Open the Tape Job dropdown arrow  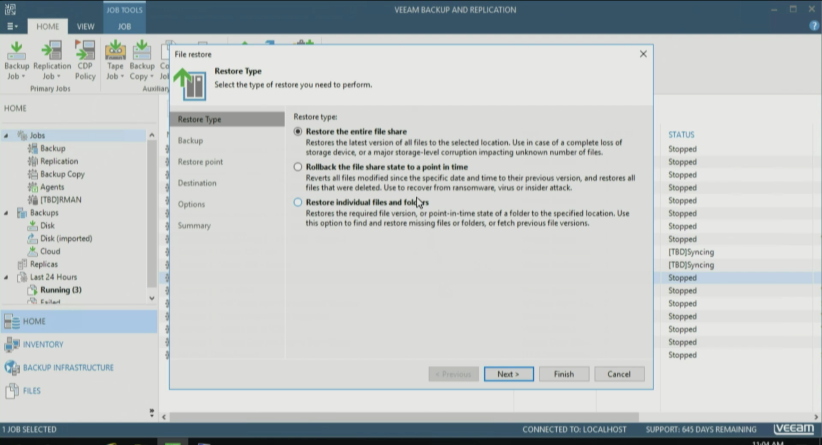click(x=122, y=77)
